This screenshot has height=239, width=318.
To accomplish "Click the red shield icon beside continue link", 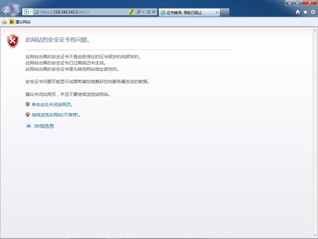I will (28, 115).
